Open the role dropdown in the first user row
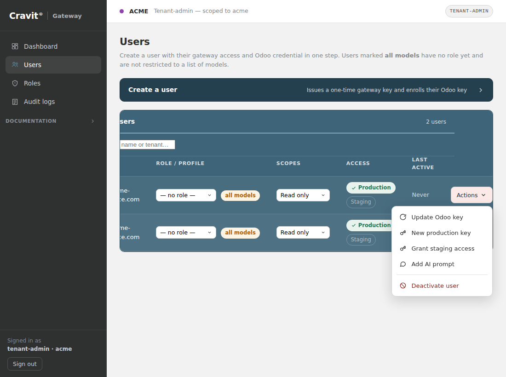The image size is (506, 377). click(186, 195)
